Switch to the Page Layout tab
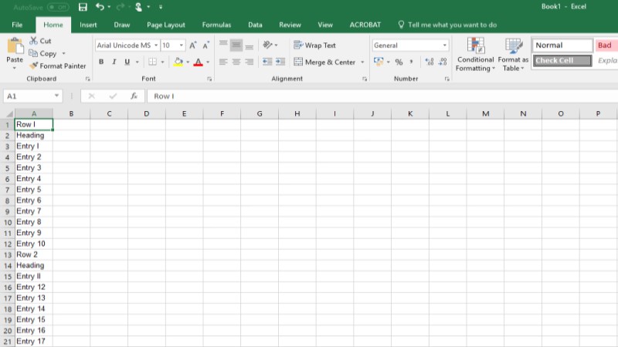The width and height of the screenshot is (618, 347). [x=166, y=25]
